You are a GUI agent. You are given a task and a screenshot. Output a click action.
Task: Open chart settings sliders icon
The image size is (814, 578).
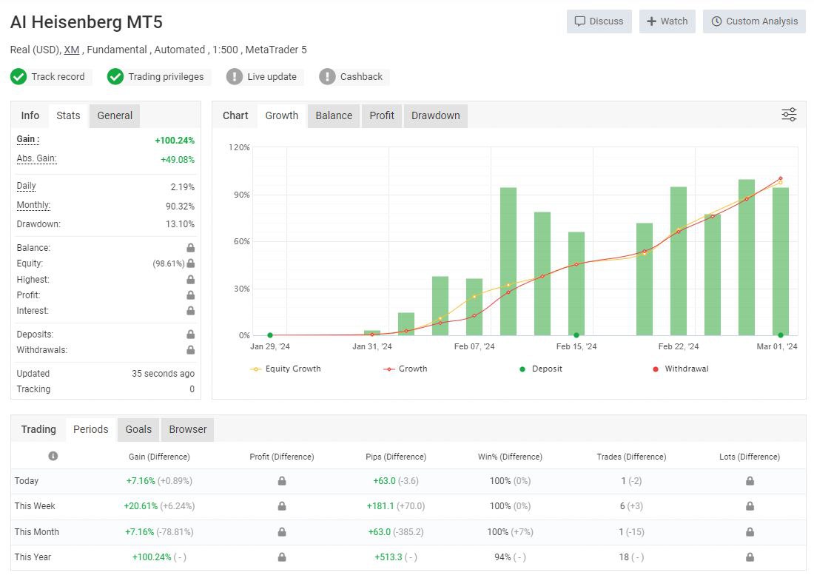coord(789,115)
